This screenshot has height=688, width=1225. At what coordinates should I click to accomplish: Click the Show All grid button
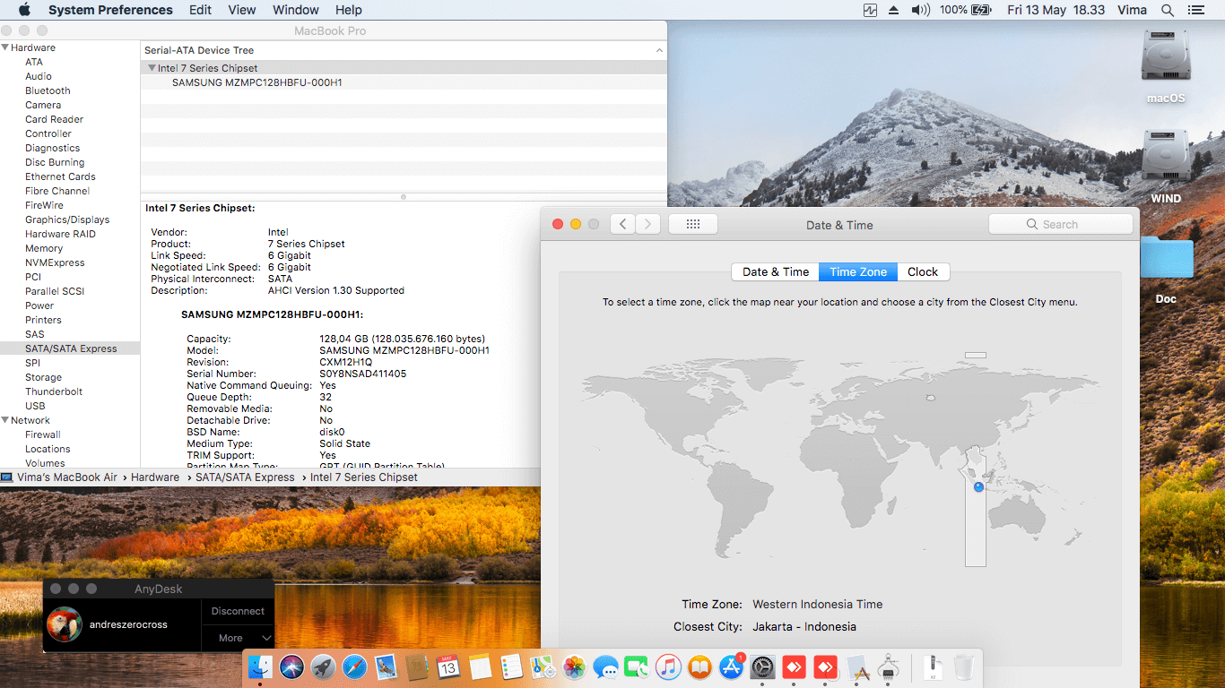(692, 225)
